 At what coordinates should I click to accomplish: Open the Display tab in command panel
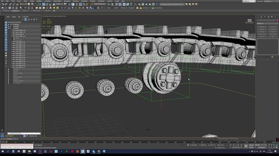(x=272, y=17)
